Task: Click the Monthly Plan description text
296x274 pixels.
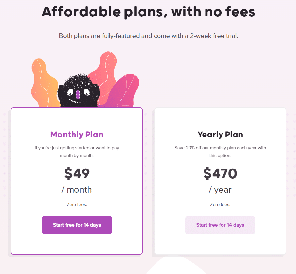Action: [x=77, y=152]
